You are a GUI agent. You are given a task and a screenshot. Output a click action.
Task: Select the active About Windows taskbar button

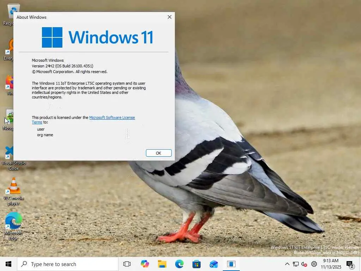[x=231, y=264]
